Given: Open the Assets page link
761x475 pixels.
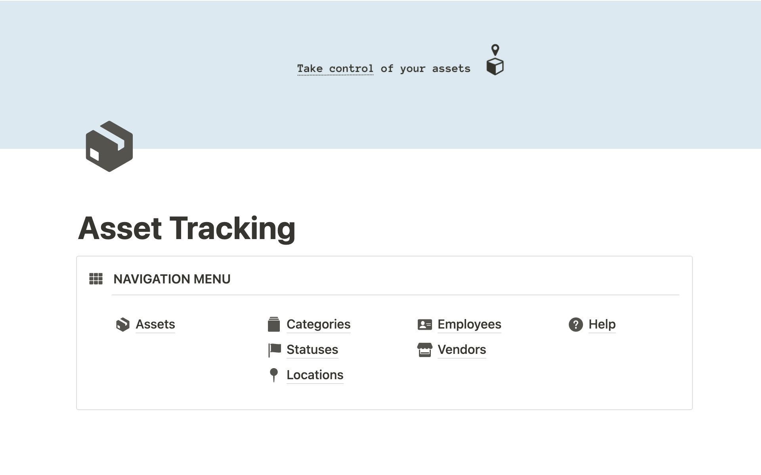Looking at the screenshot, I should [x=155, y=324].
